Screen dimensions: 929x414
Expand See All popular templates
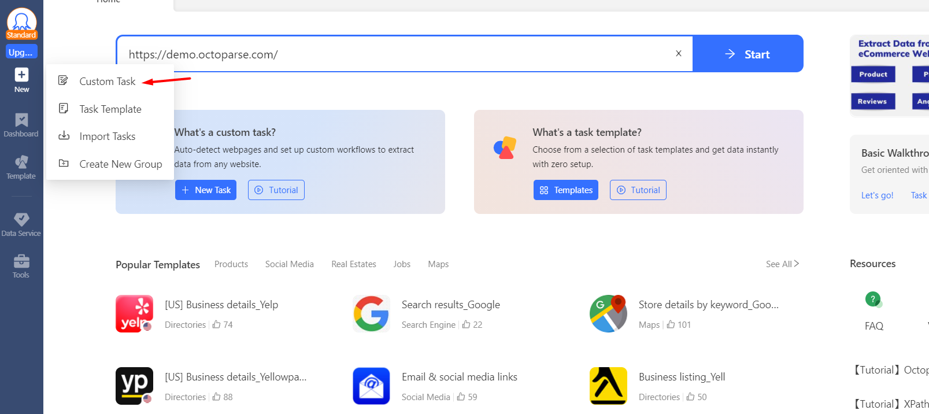coord(782,264)
